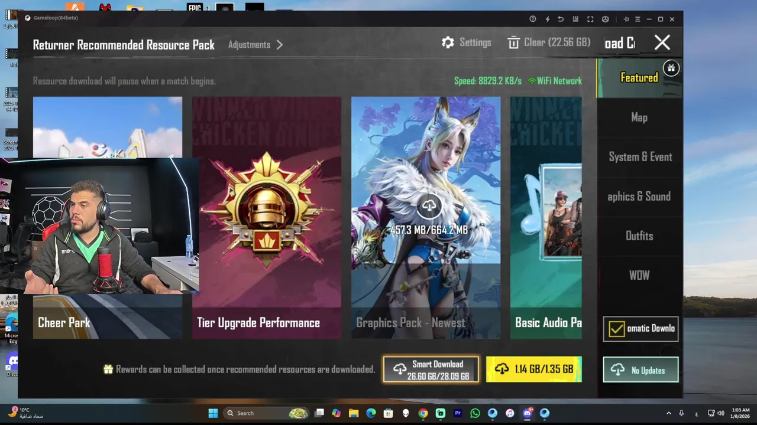The image size is (757, 425).
Task: Open the Adjustments link
Action: tap(249, 44)
